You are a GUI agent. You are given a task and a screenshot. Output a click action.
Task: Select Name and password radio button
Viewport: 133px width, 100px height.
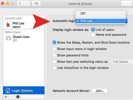click(93, 34)
